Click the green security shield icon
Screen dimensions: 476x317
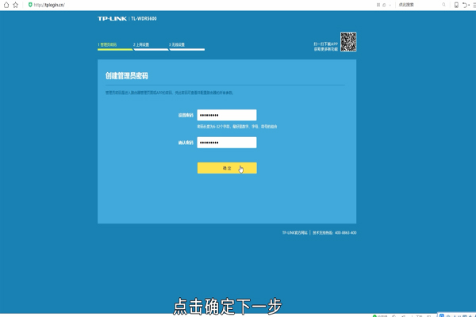point(30,5)
